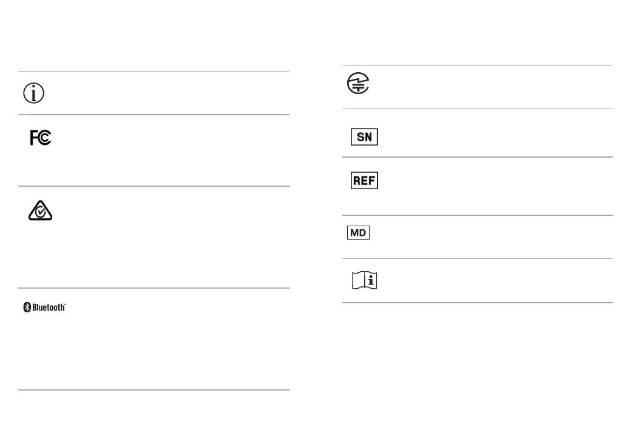
Task: Select the FCC compliance logo
Action: click(x=41, y=138)
